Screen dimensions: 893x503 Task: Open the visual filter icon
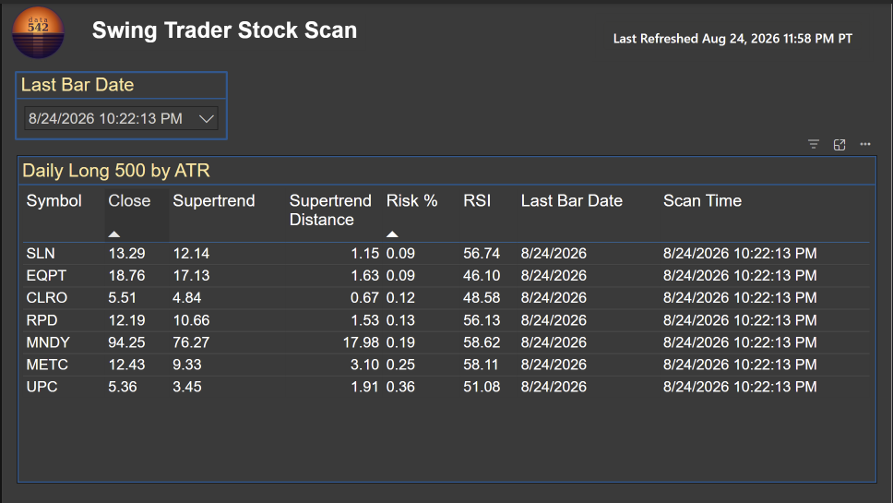tap(814, 145)
